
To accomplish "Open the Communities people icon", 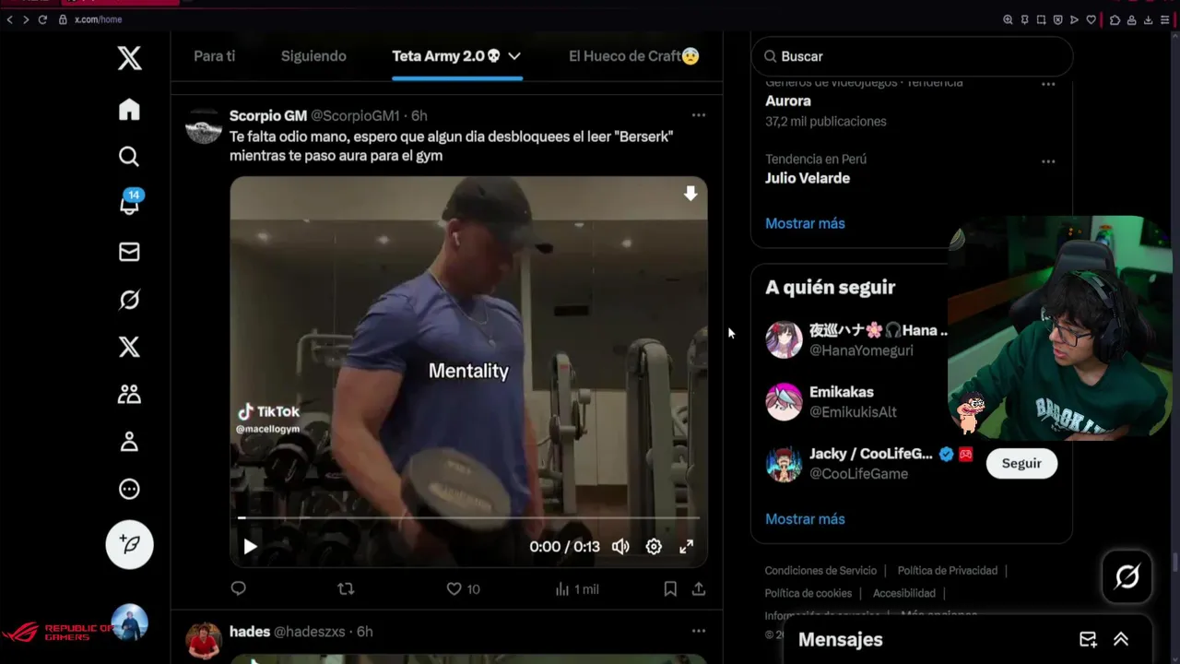I will coord(129,395).
